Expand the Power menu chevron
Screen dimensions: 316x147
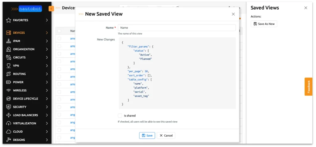click(47, 82)
